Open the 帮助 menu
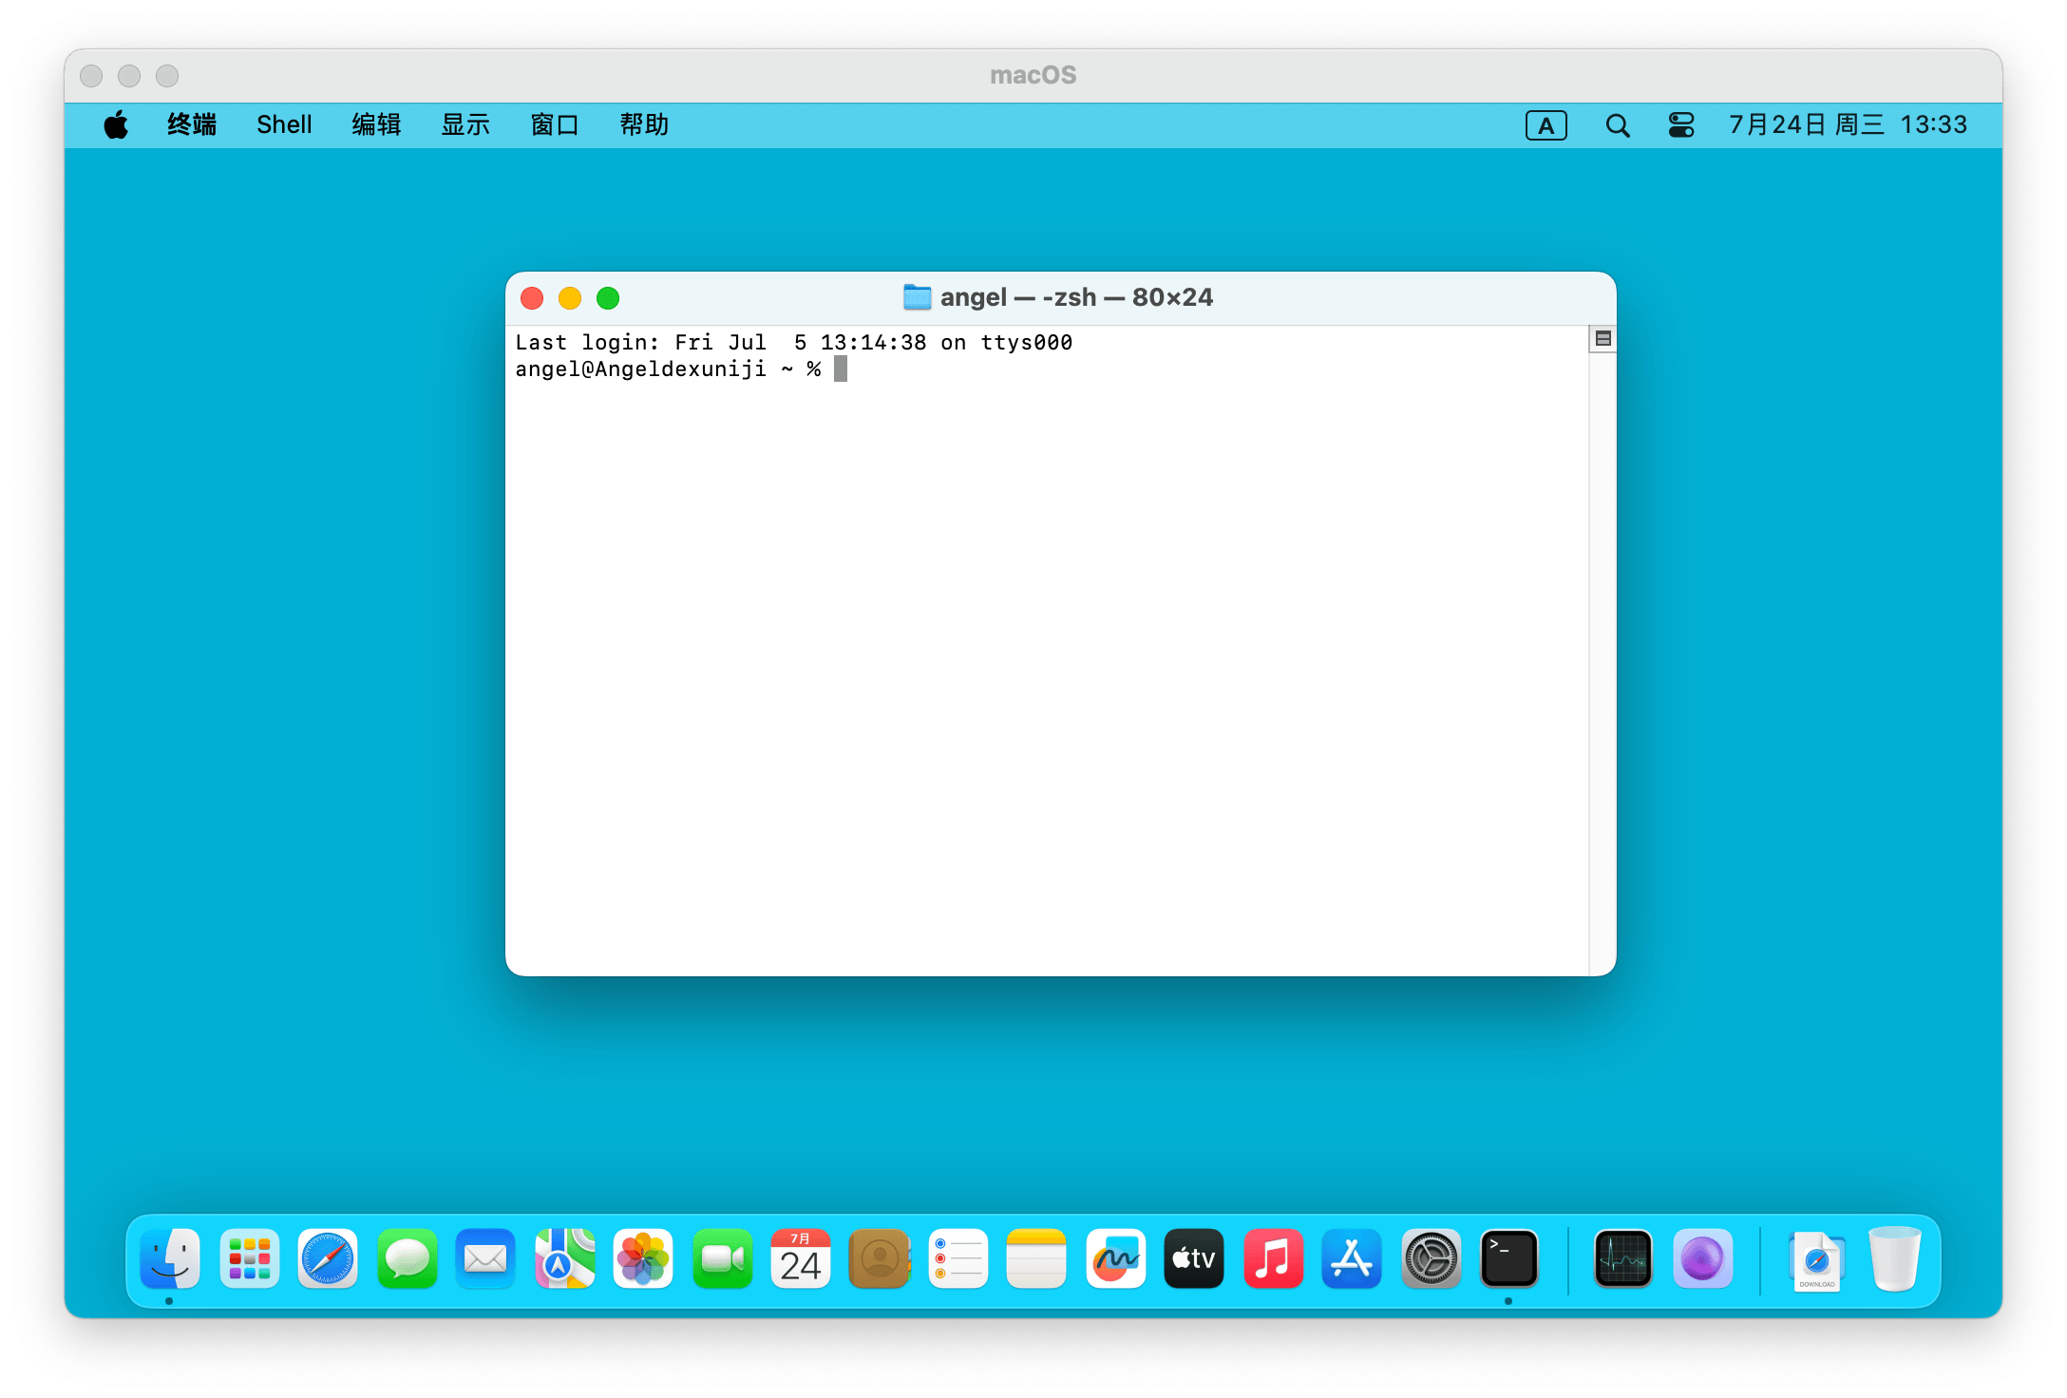Image resolution: width=2067 pixels, height=1398 pixels. tap(644, 125)
